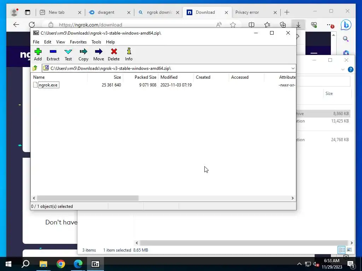Open the File menu in 7-Zip
Screen dimensions: 362x271
36,42
